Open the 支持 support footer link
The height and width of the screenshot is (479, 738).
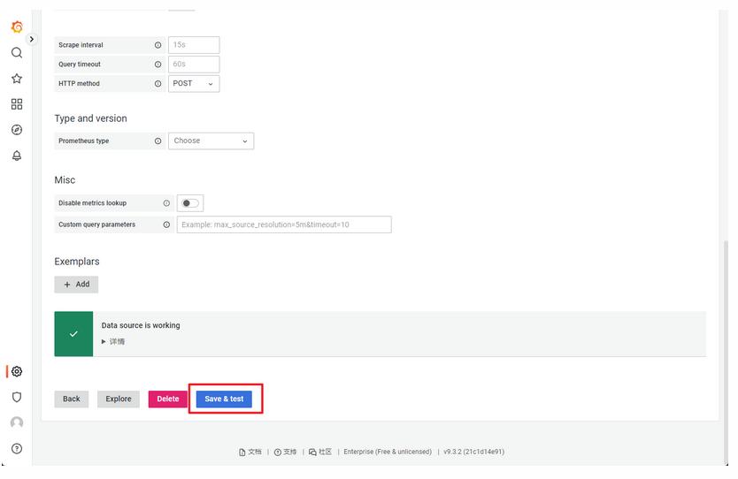click(x=285, y=452)
